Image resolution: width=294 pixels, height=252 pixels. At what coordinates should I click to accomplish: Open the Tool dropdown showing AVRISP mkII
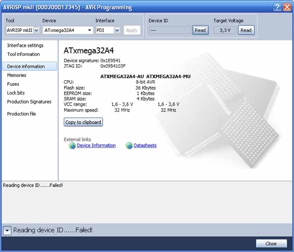point(23,30)
